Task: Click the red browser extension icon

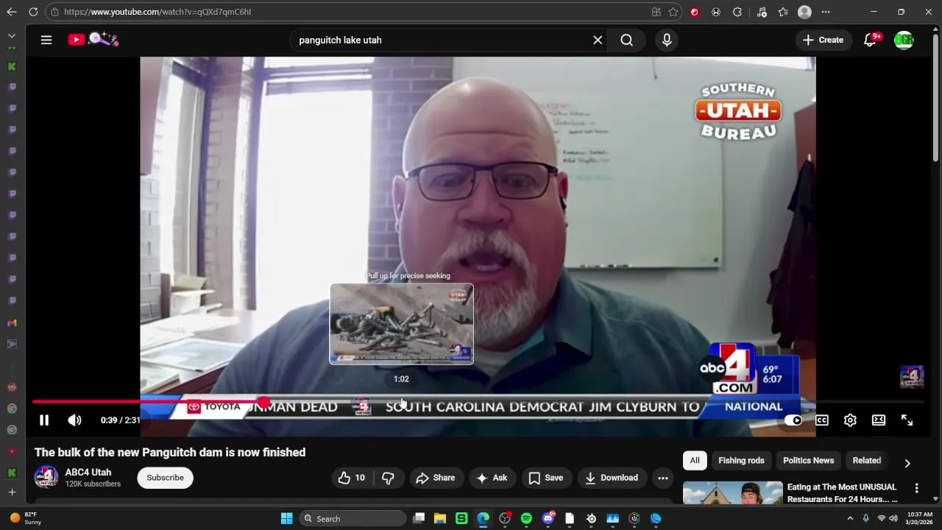Action: point(694,12)
